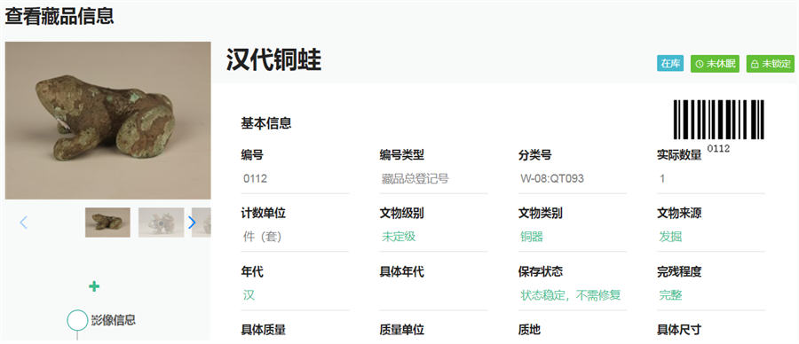Select the bronze frog thumbnail
Screen dimensions: 799x344
pyautogui.click(x=107, y=223)
